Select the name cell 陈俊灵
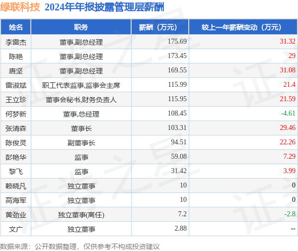This screenshot has width=298, height=251. pyautogui.click(x=15, y=143)
